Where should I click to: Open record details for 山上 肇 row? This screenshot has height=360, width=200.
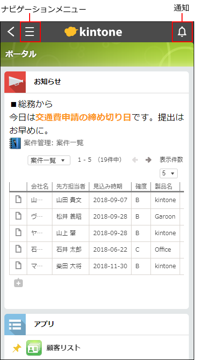click(x=18, y=233)
